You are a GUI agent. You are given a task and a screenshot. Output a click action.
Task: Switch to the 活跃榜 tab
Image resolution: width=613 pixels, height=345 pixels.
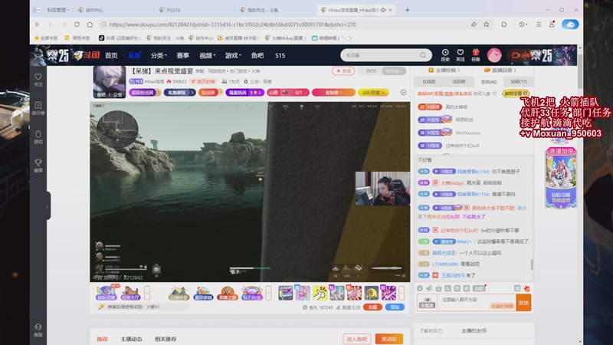coord(459,81)
